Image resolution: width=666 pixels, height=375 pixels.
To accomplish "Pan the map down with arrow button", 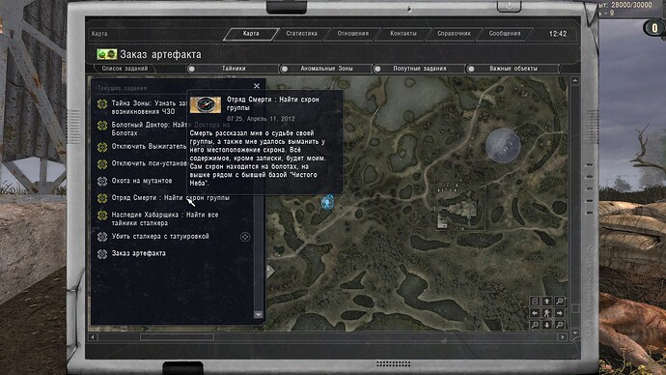I will [x=547, y=326].
